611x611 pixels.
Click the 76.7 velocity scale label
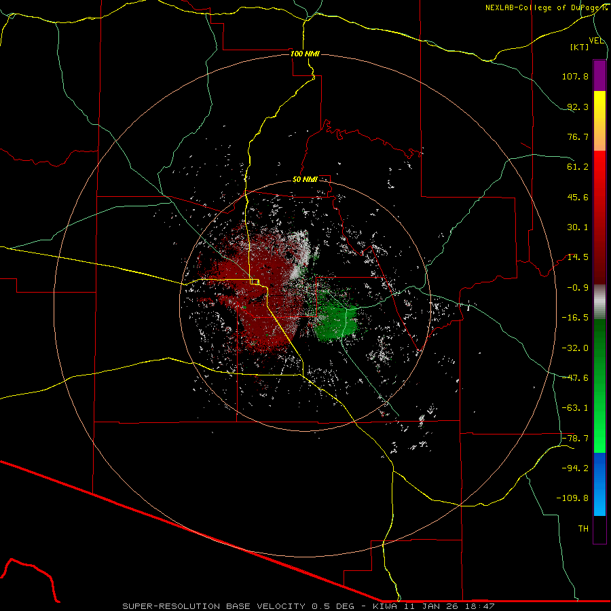tap(578, 136)
